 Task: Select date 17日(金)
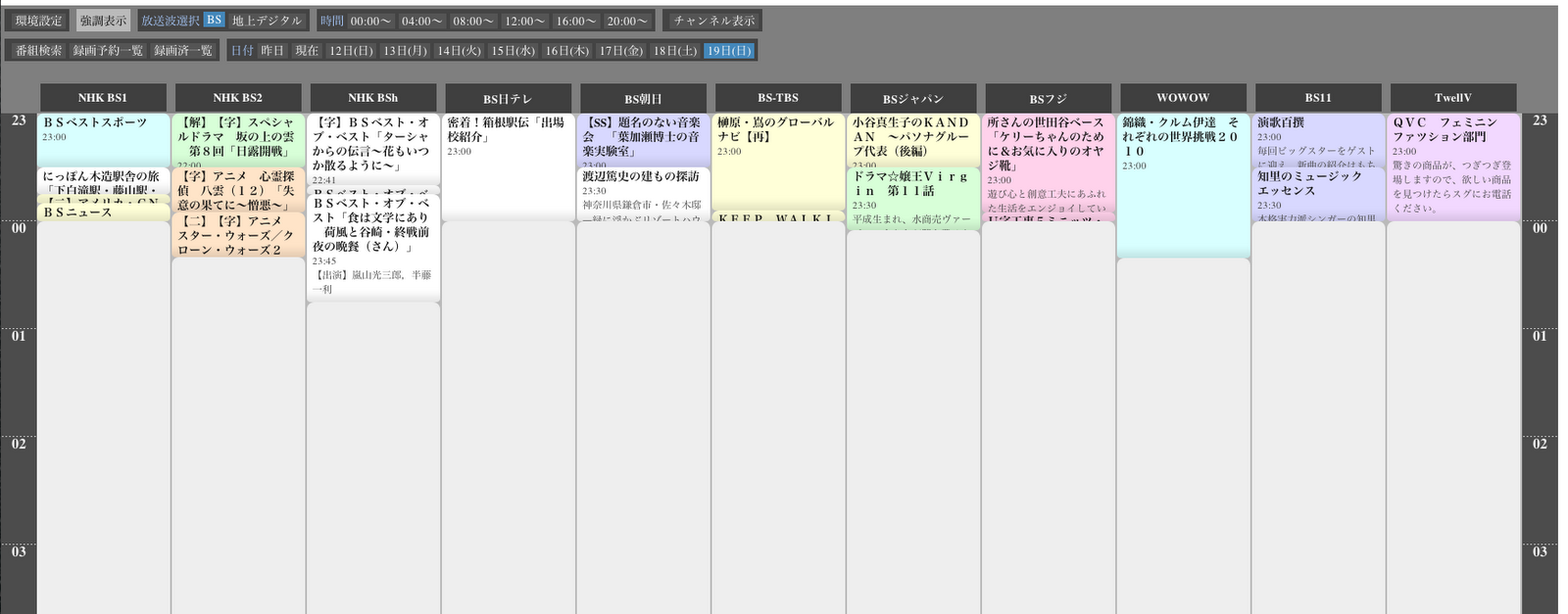tap(621, 50)
